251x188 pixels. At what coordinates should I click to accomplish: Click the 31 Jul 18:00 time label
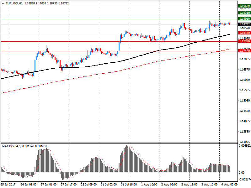pyautogui.click(x=129, y=185)
